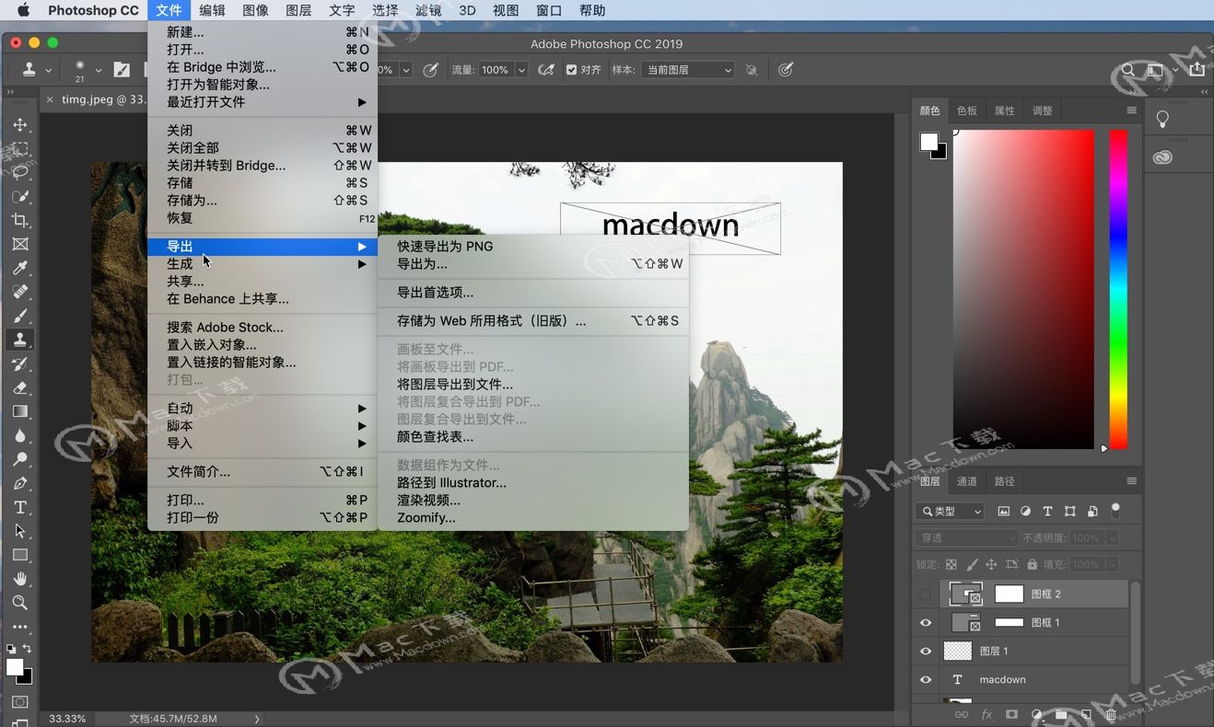The width and height of the screenshot is (1214, 727).
Task: Select the Eraser tool
Action: click(x=20, y=387)
